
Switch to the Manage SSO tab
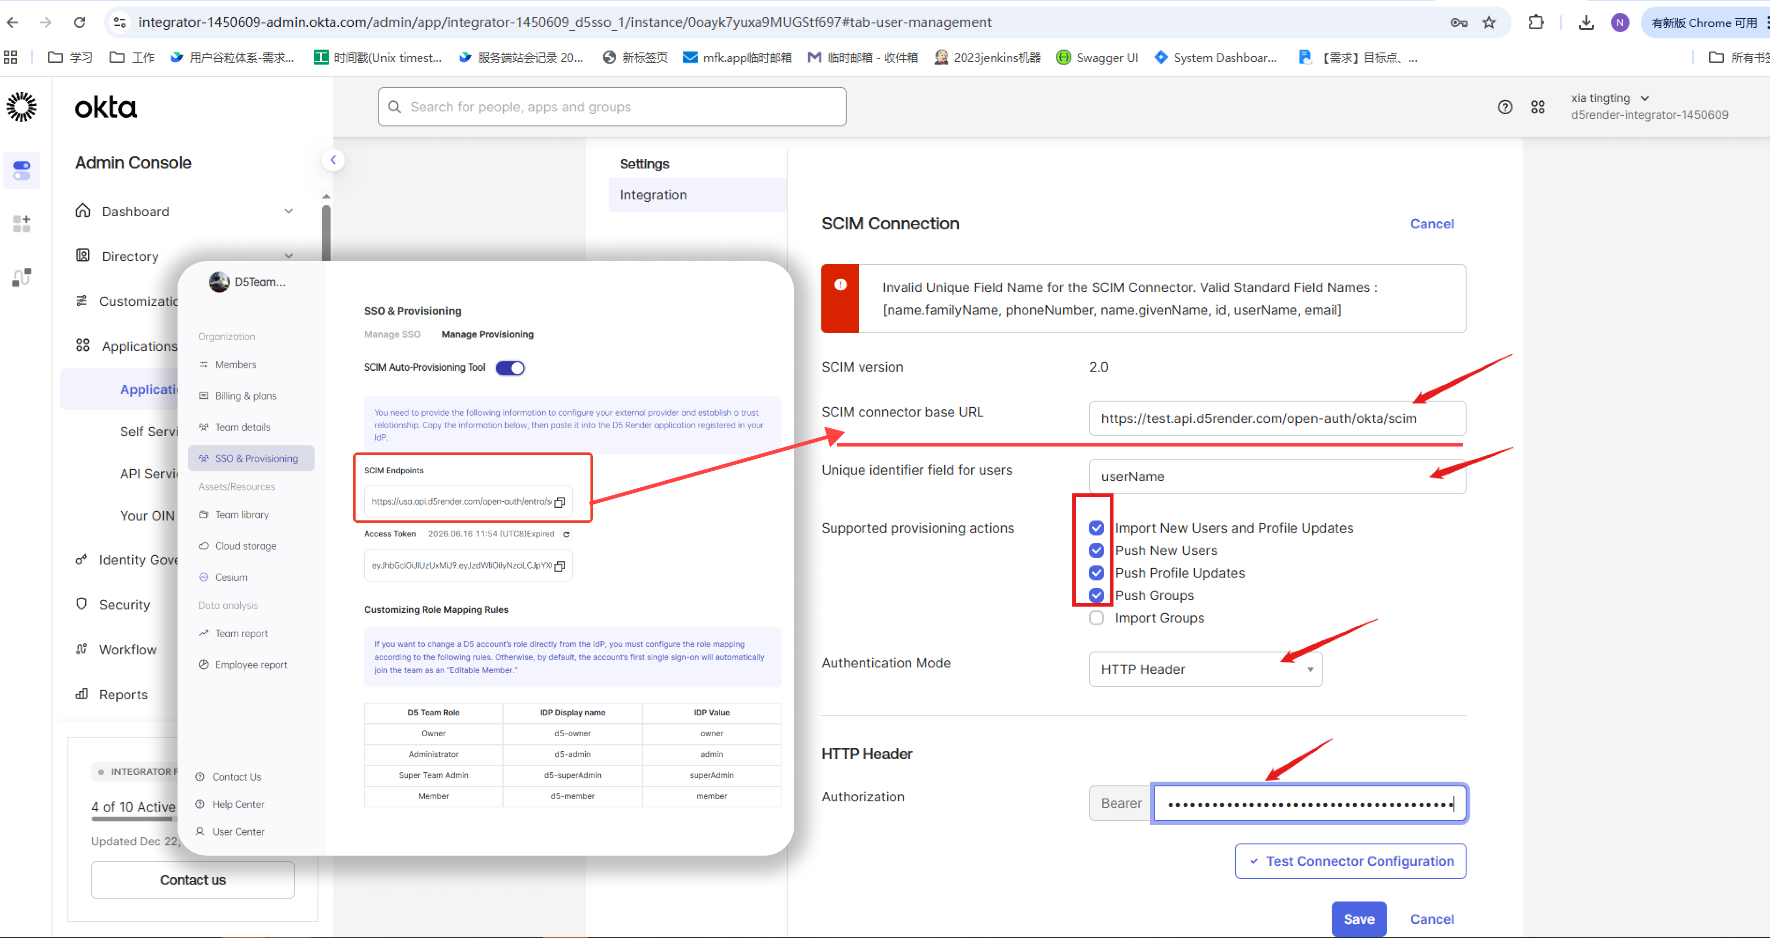click(x=391, y=334)
